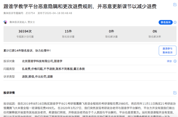Click the status text 累计已获14件联名投诉
This screenshot has height=117, width=178.
(x=18, y=51)
